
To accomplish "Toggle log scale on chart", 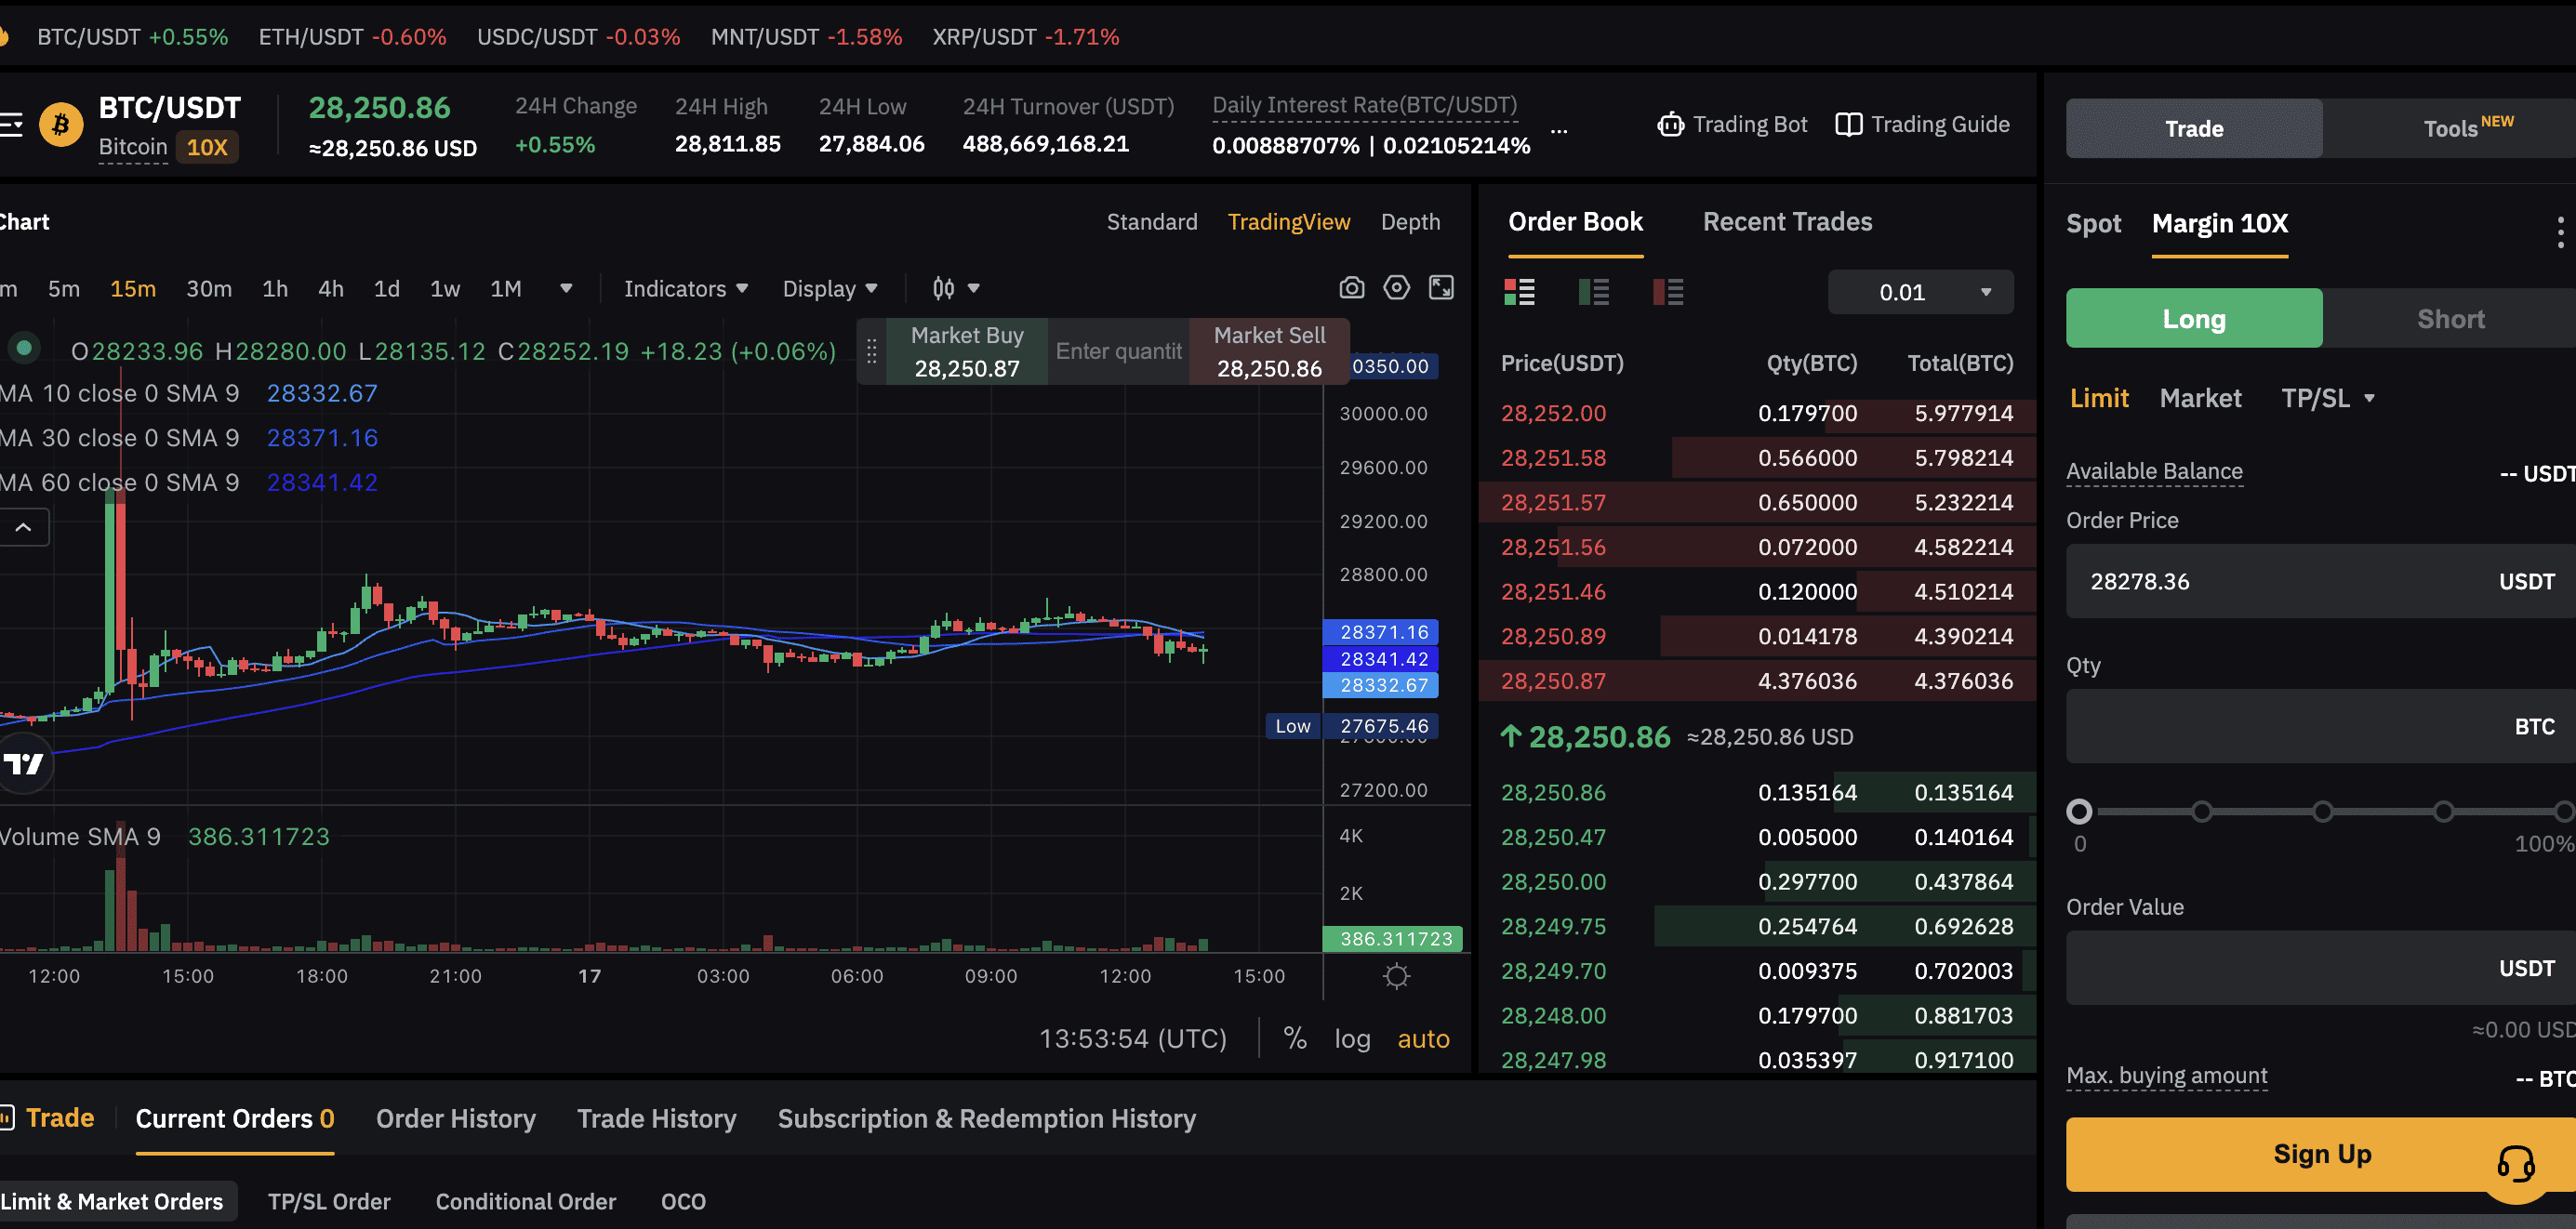I will point(1352,1039).
